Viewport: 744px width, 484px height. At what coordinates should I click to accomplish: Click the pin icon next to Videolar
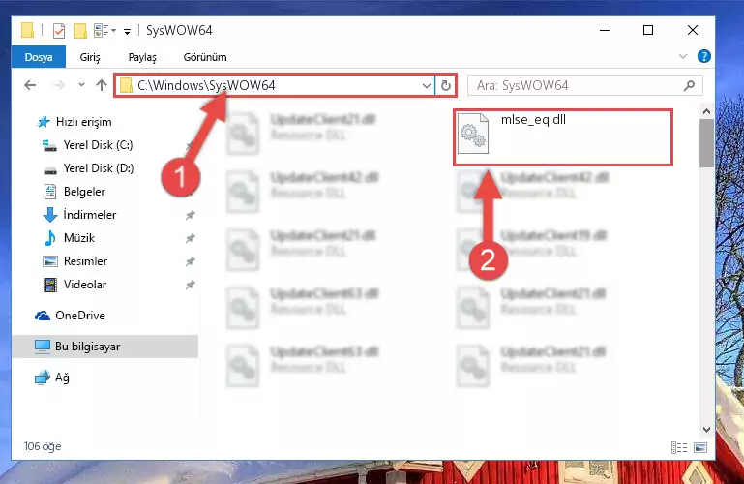point(191,285)
